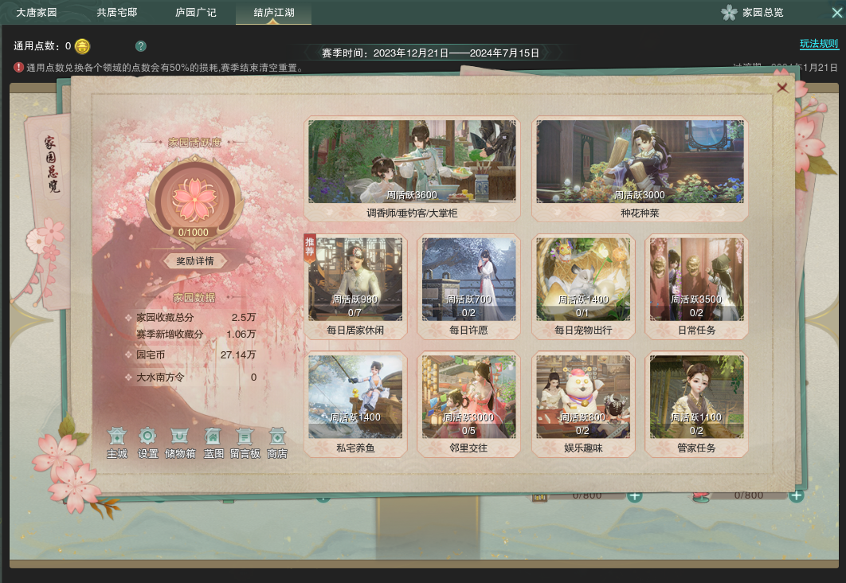Open the 每日居家休闲 recommended card
Image resolution: width=846 pixels, height=583 pixels.
[355, 287]
